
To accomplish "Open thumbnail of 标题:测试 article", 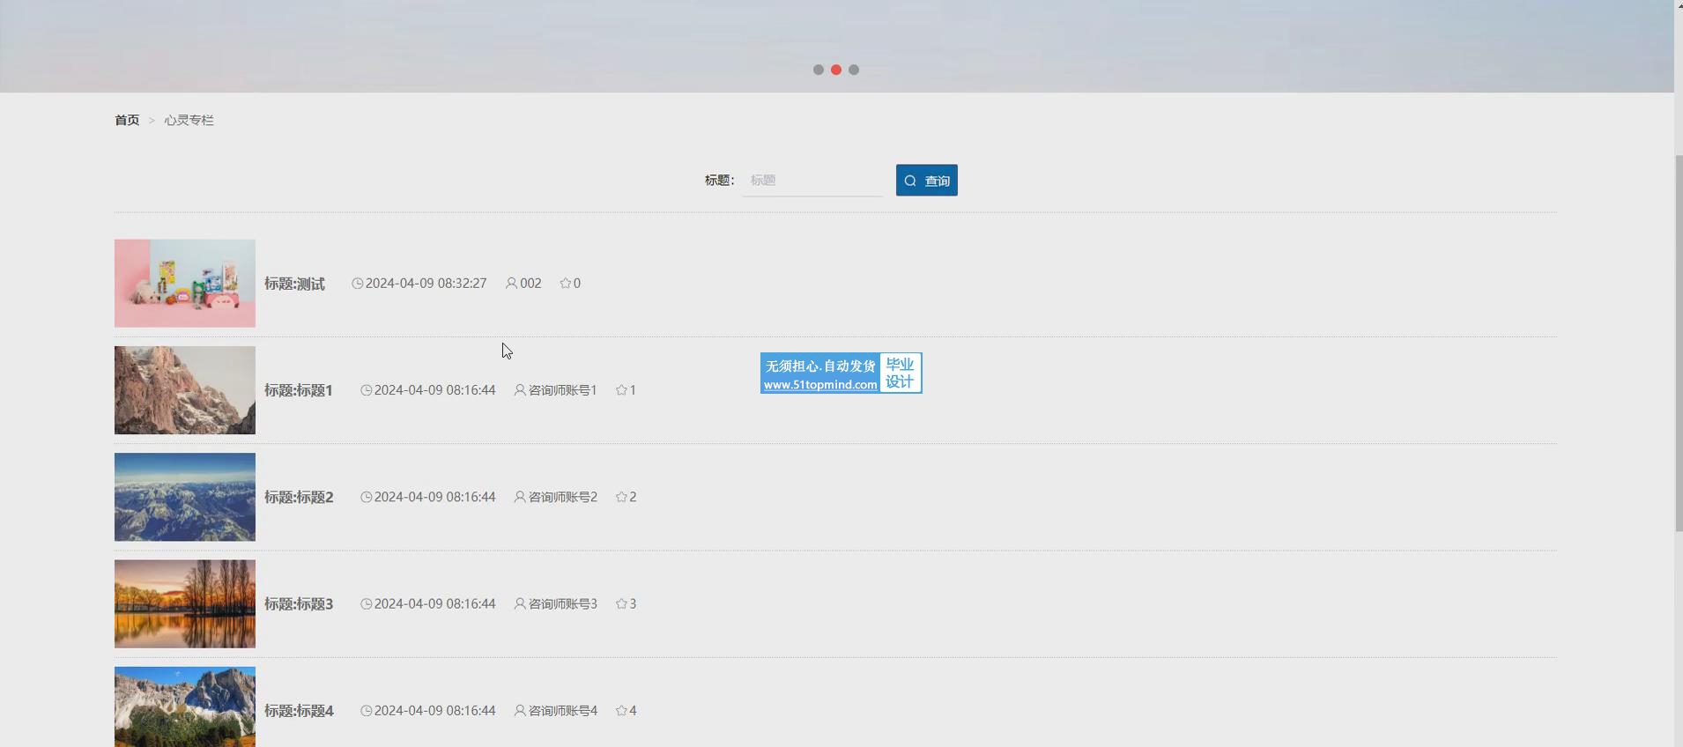I will pos(185,284).
